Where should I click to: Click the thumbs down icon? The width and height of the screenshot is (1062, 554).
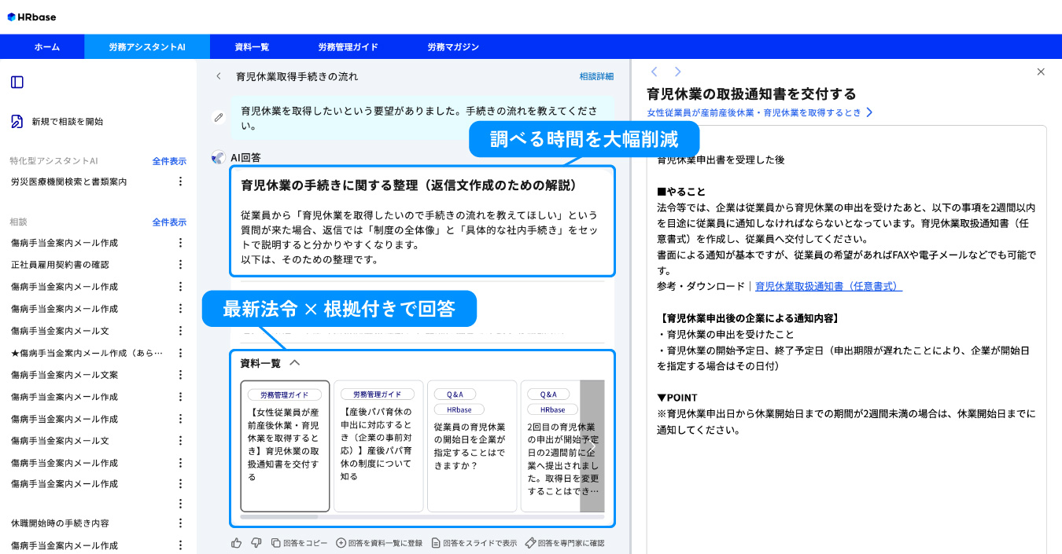[256, 542]
